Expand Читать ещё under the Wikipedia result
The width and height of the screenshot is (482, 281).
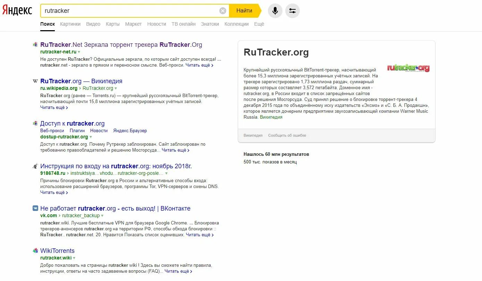tap(54, 108)
